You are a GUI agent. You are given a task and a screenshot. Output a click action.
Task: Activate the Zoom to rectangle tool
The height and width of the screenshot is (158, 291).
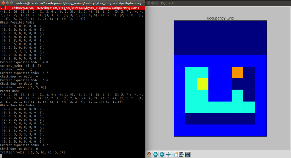coord(175,154)
